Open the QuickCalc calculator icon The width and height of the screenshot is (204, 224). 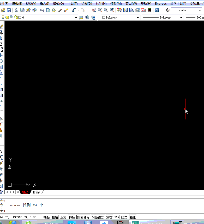click(149, 10)
